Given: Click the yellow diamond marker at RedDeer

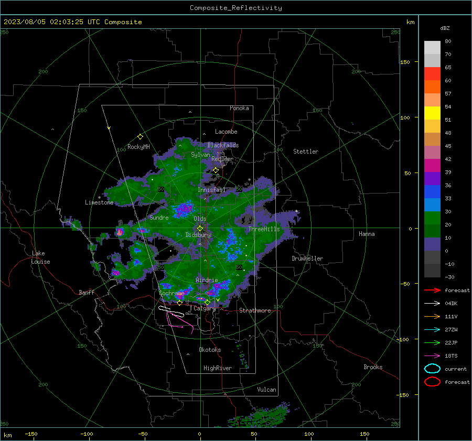Looking at the screenshot, I should click(x=216, y=170).
